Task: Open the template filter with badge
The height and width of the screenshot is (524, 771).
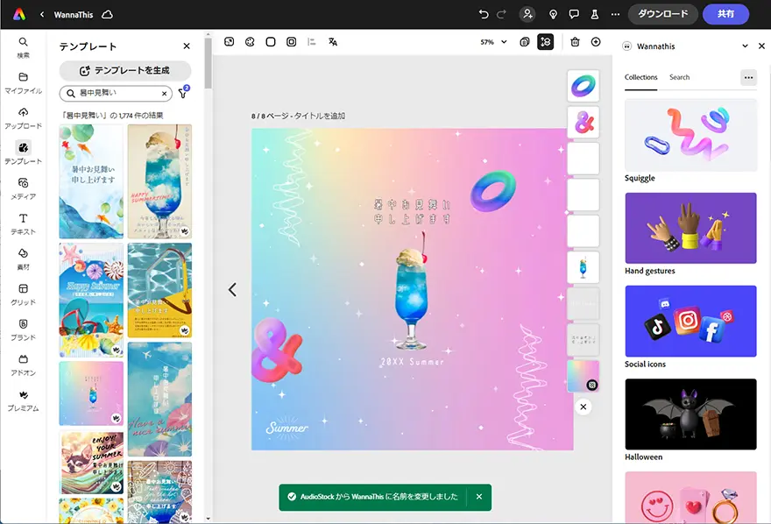Action: pyautogui.click(x=183, y=93)
